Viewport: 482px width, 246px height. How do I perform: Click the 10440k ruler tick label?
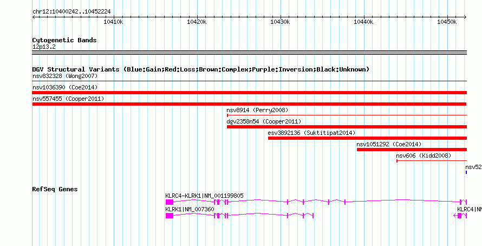363,22
